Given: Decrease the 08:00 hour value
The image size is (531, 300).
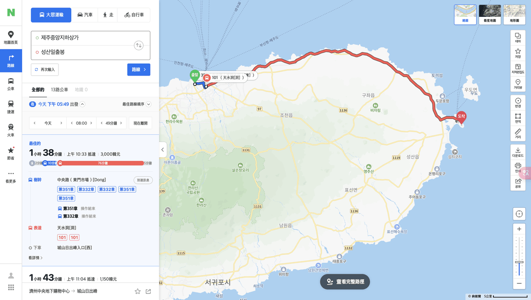Looking at the screenshot, I should (72, 123).
